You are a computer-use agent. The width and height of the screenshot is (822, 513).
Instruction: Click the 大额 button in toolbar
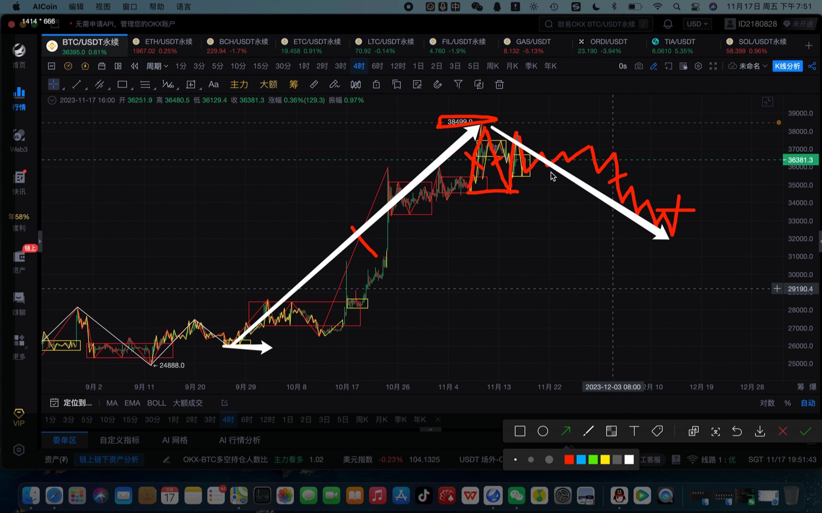[268, 85]
